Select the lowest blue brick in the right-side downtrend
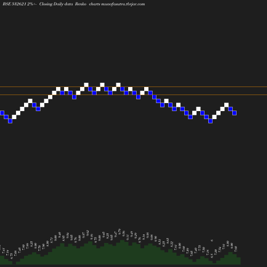 [210, 121]
